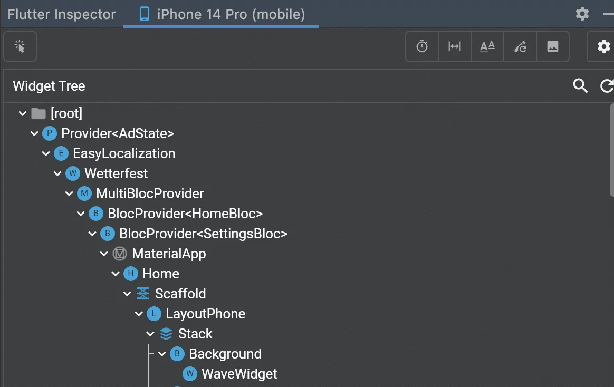Activate the Select Widget Mode icon

pyautogui.click(x=20, y=46)
